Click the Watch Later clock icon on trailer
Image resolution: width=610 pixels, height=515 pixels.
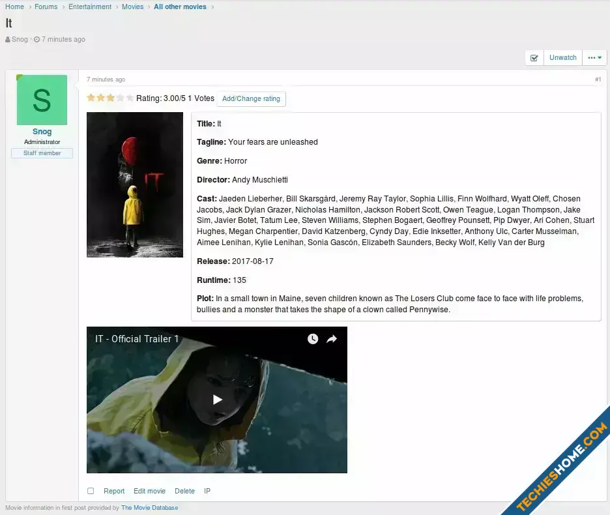coord(313,339)
